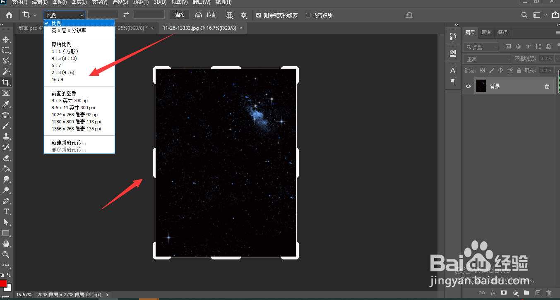560x300 pixels.
Task: Toggle smart object layer filter
Action: (549, 47)
